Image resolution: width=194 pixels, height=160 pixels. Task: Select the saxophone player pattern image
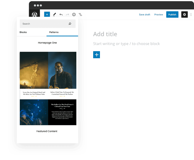[x=62, y=70]
